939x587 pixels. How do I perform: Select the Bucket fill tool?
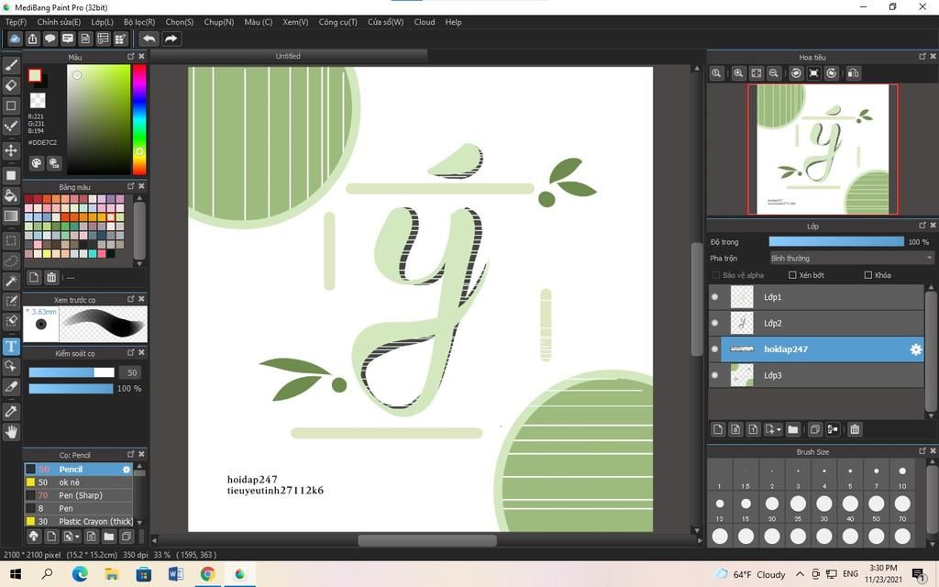click(11, 196)
